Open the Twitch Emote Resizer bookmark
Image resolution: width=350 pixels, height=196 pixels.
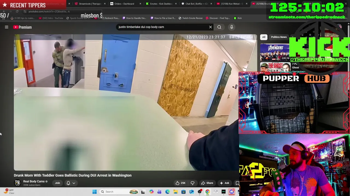[191, 18]
